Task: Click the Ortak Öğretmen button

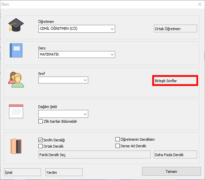Action: [175, 28]
